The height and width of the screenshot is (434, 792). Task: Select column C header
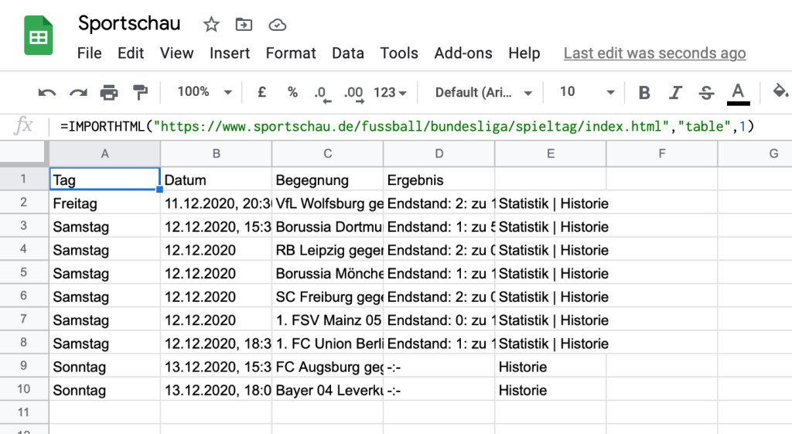pos(328,154)
